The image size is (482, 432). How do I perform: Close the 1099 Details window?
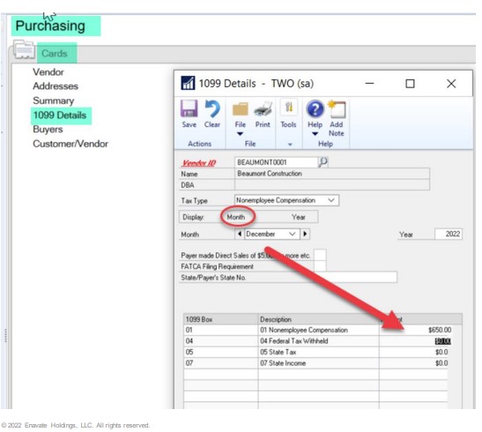click(x=451, y=84)
